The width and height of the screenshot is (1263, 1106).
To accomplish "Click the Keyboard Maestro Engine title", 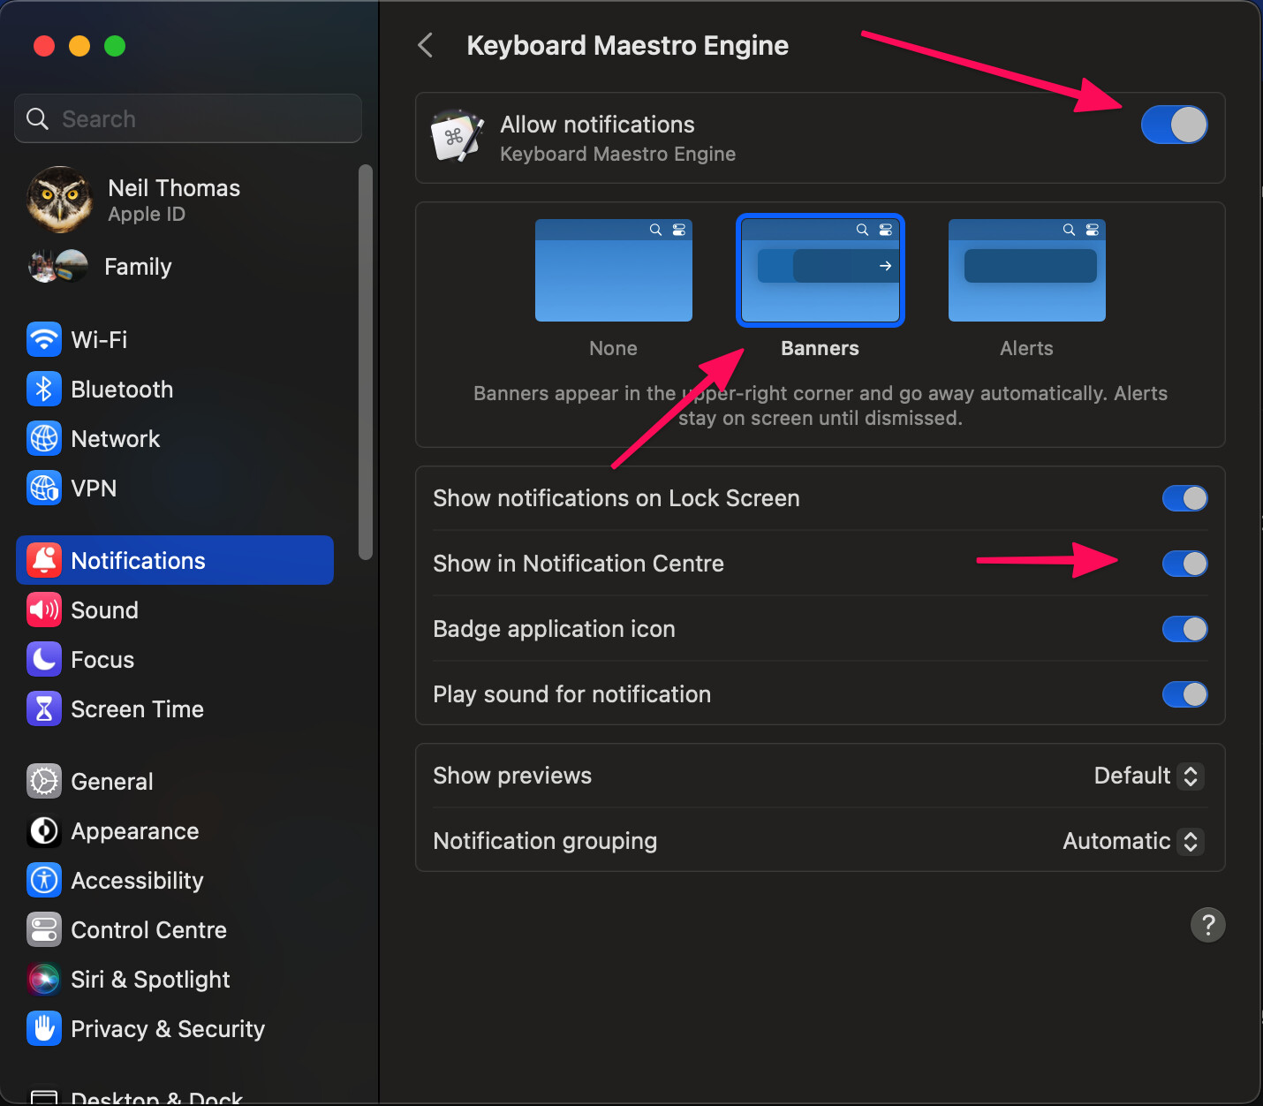I will click(628, 45).
